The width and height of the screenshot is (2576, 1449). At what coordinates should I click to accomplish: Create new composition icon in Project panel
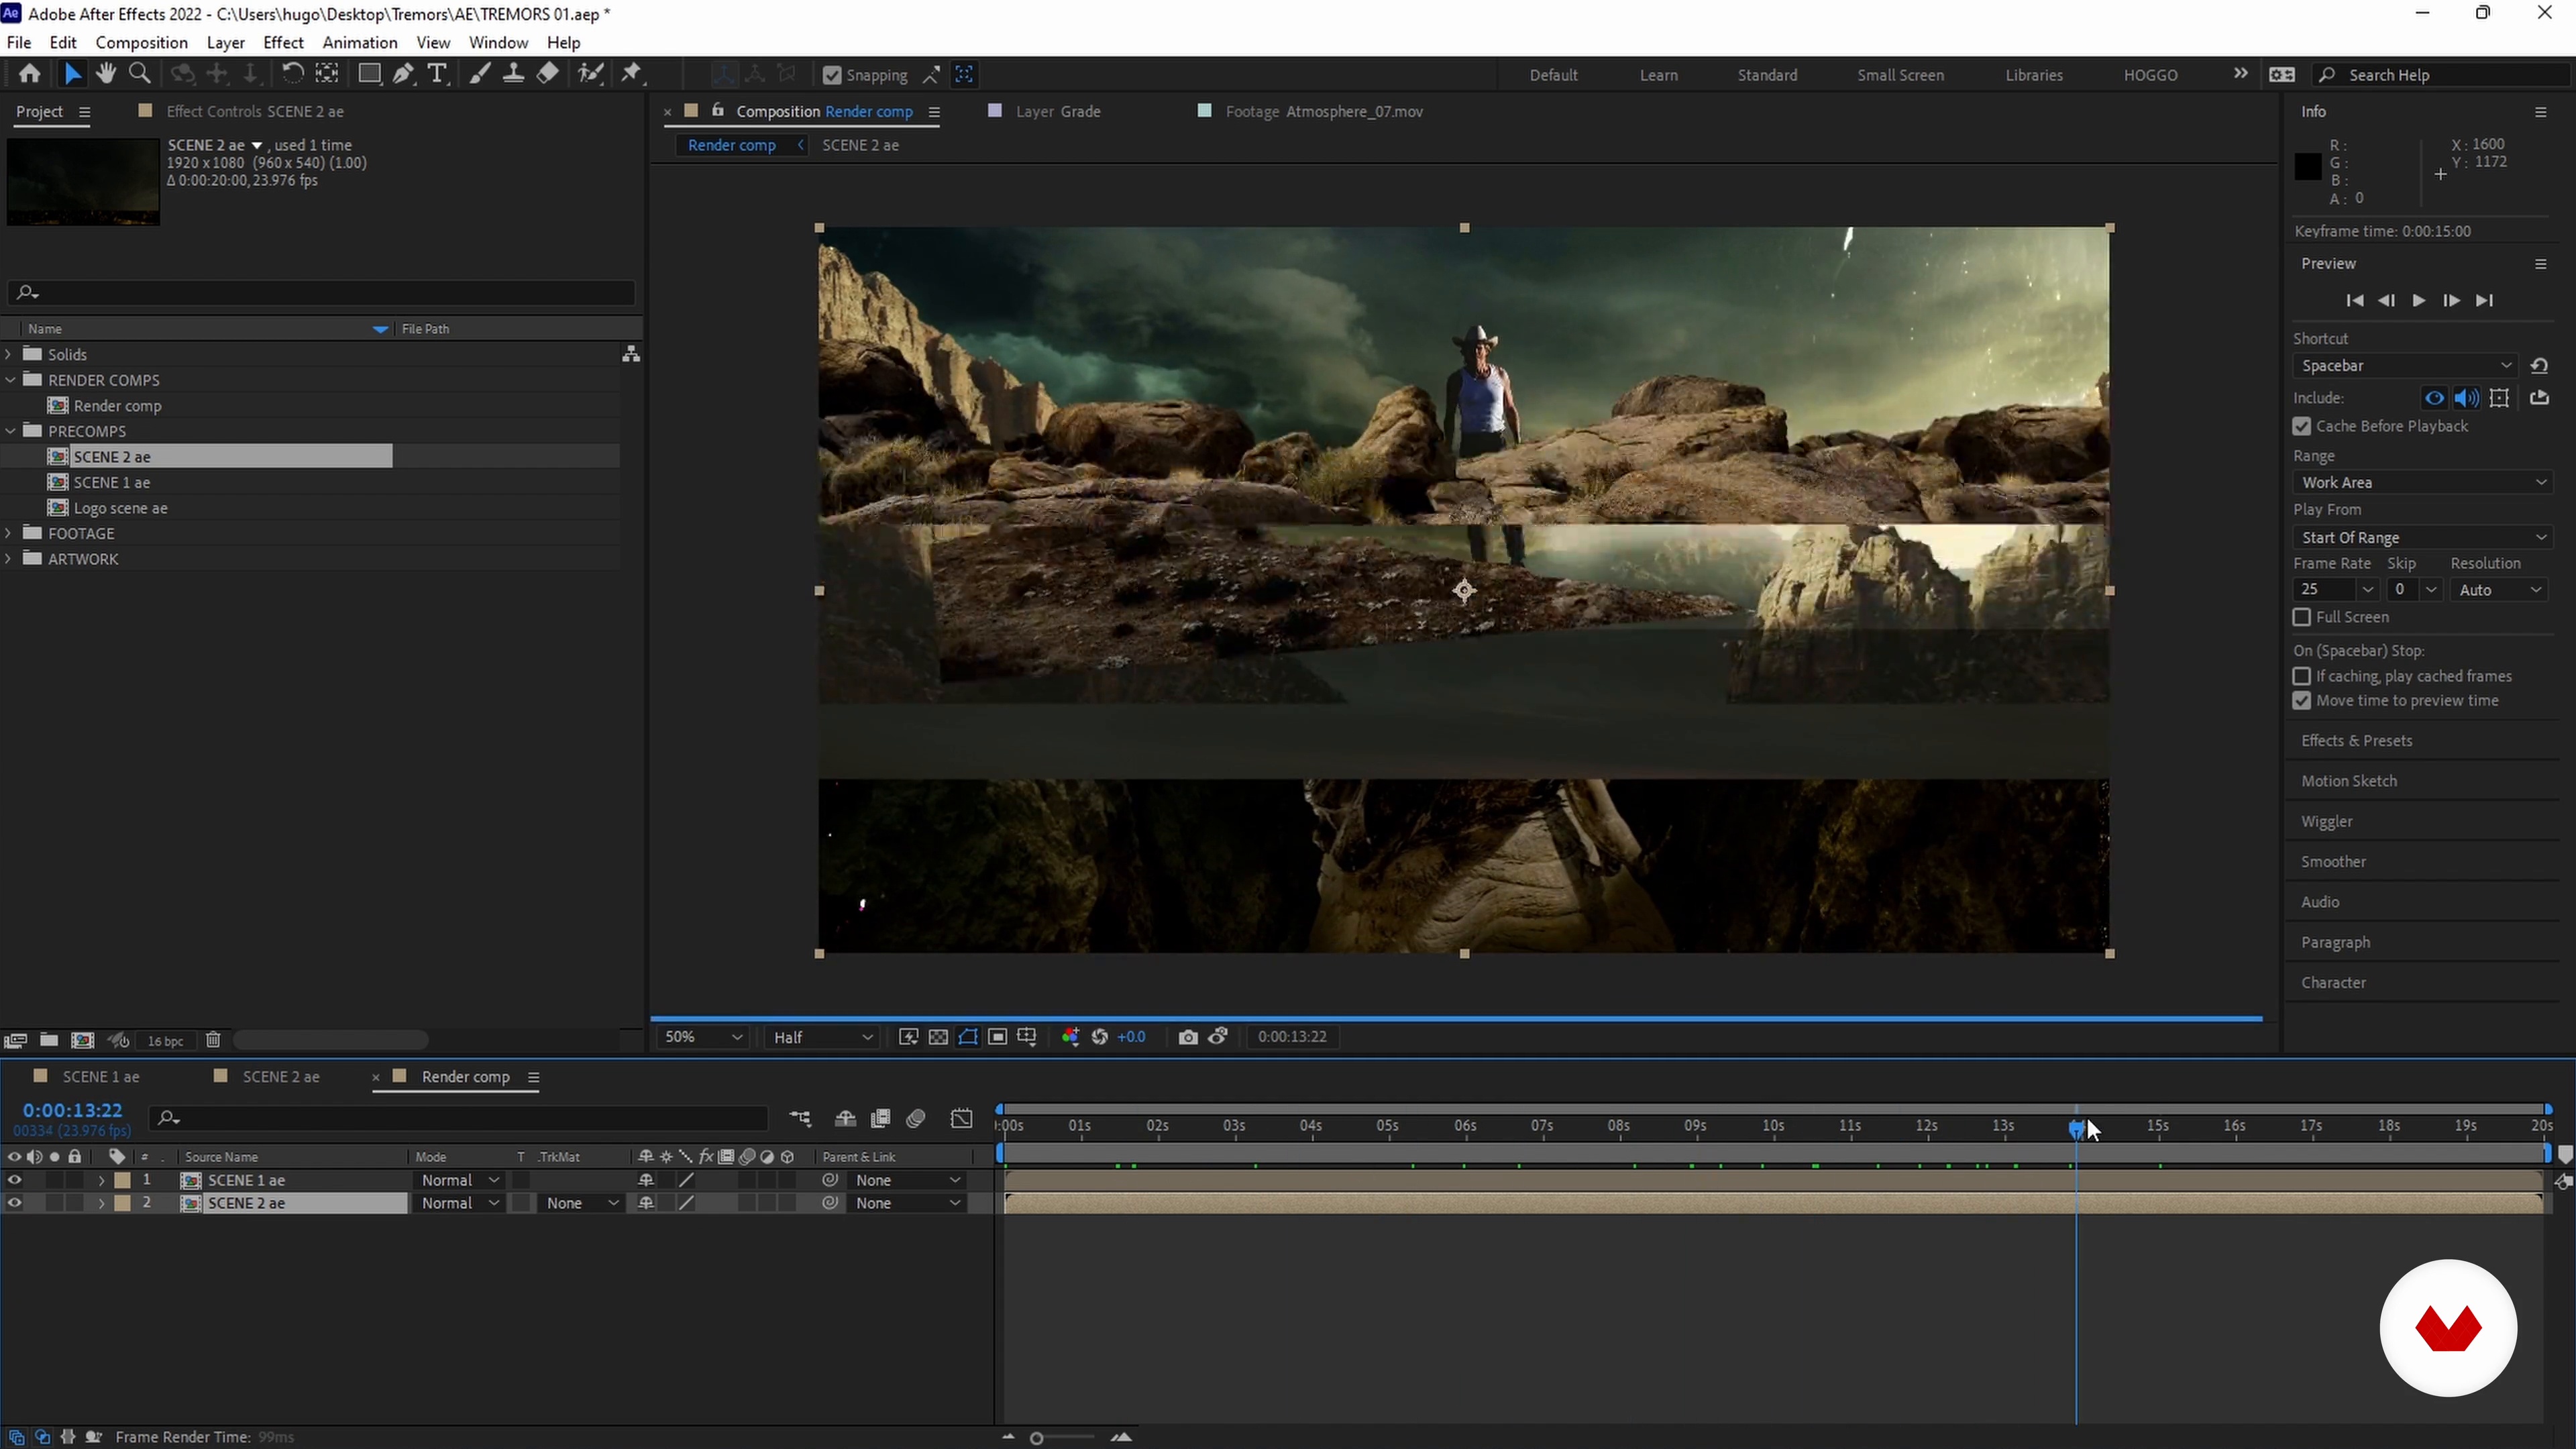[82, 1040]
